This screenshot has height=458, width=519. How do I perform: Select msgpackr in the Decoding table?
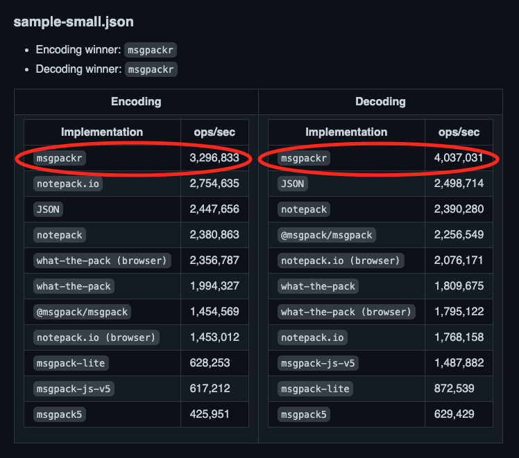point(304,158)
